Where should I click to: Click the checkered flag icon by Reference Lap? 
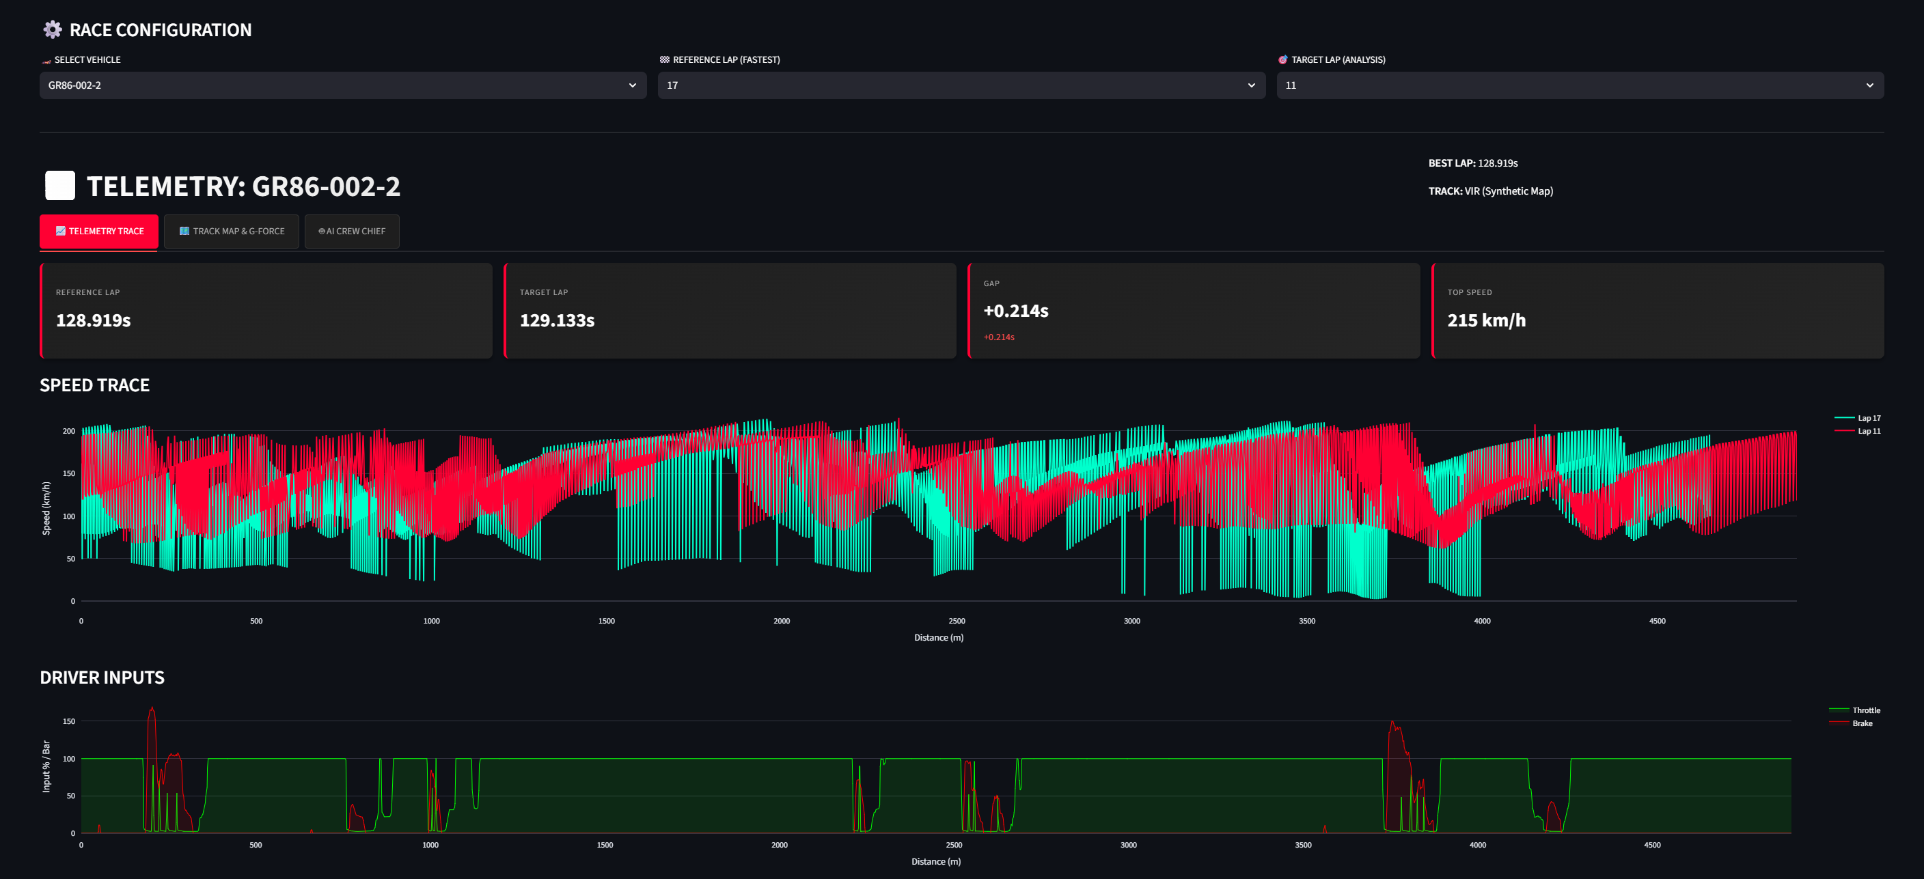[x=664, y=59]
